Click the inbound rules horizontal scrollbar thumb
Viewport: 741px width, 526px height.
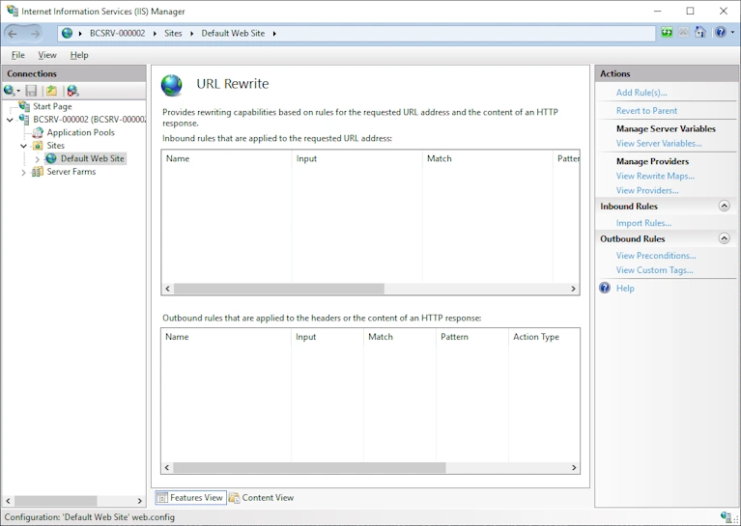[x=279, y=289]
